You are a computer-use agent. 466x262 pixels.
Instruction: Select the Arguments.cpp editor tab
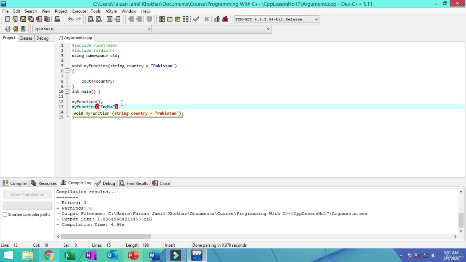point(75,37)
